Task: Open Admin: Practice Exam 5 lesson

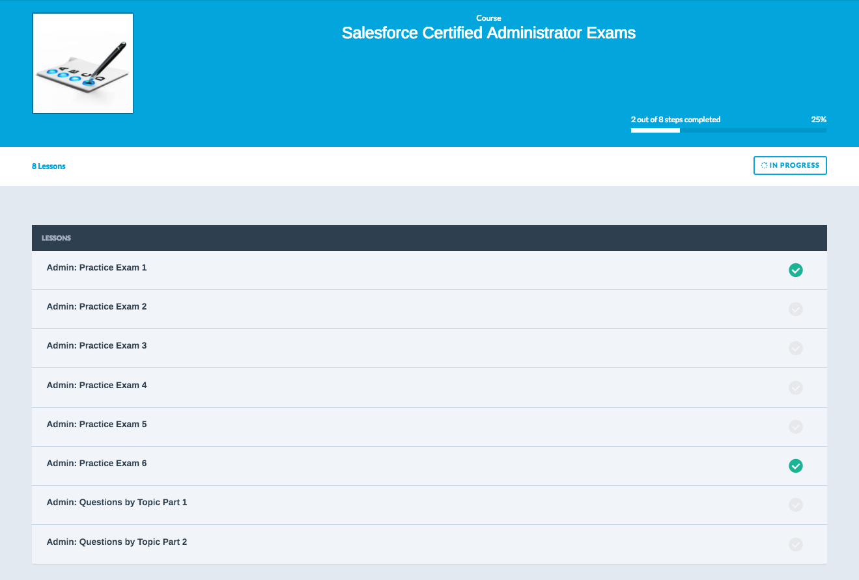Action: 96,424
